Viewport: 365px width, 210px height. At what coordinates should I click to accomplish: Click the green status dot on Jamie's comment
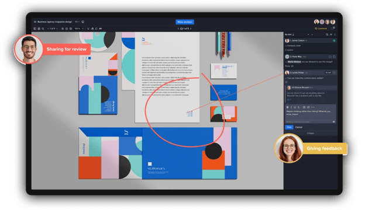pyautogui.click(x=334, y=41)
